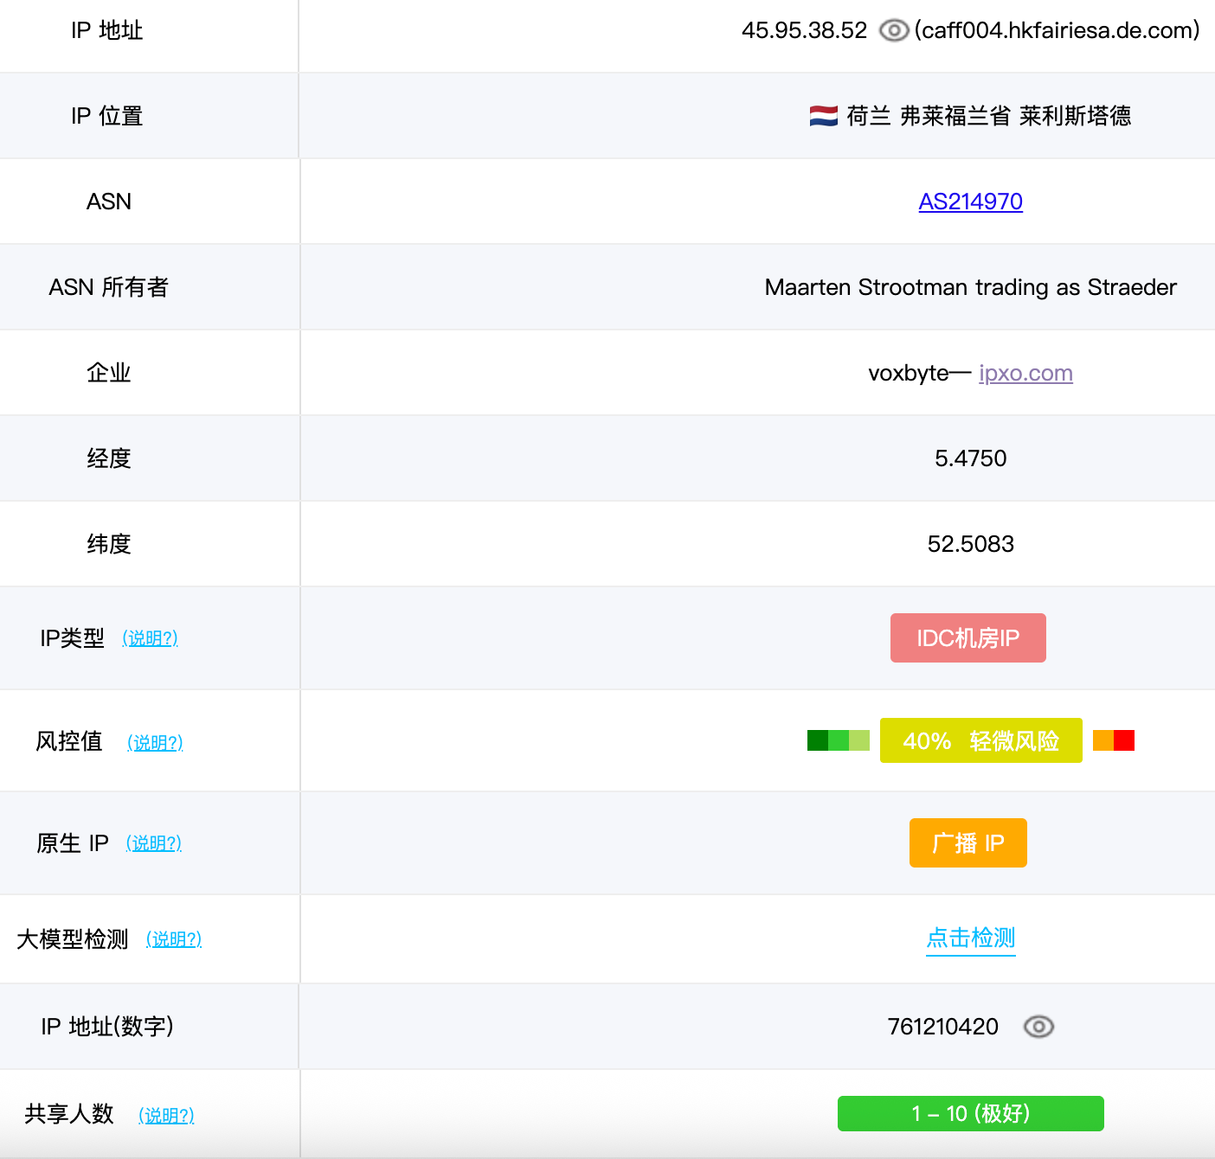Image resolution: width=1215 pixels, height=1159 pixels.
Task: Click the hostname caff004.hkfairiesa.de.com text
Action: pos(1057,31)
